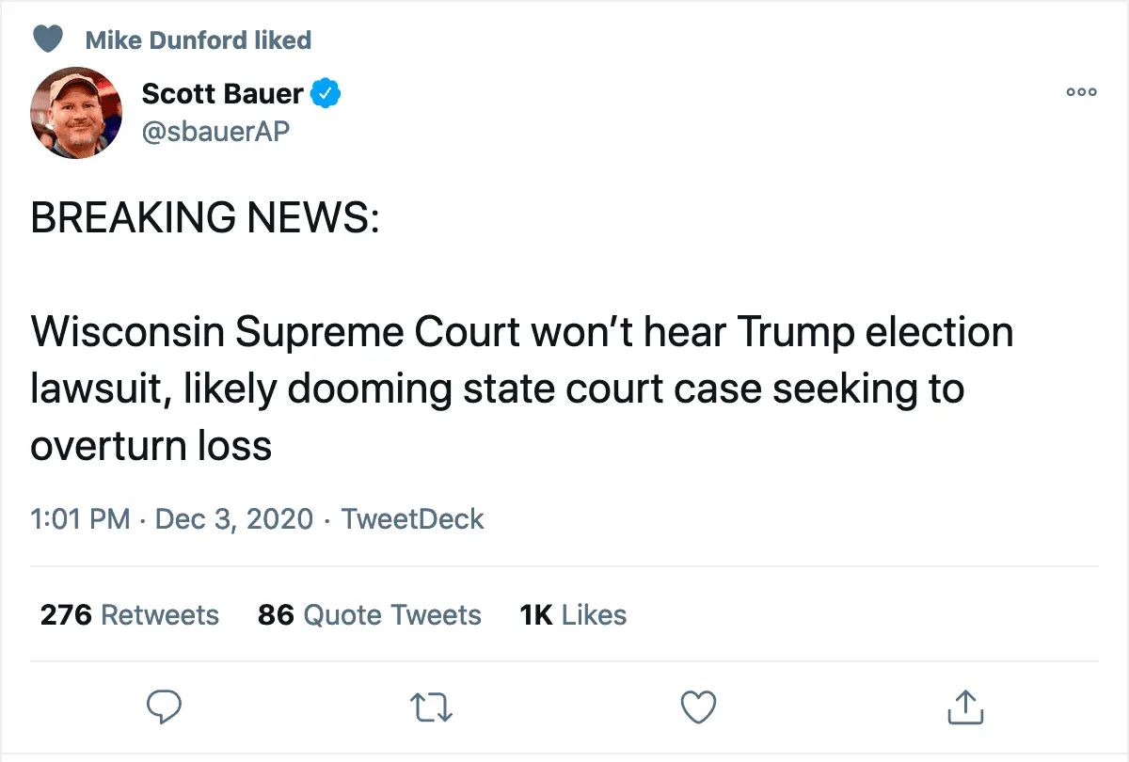The image size is (1129, 762).
Task: Click the Scott Bauer display name
Action: tap(222, 93)
